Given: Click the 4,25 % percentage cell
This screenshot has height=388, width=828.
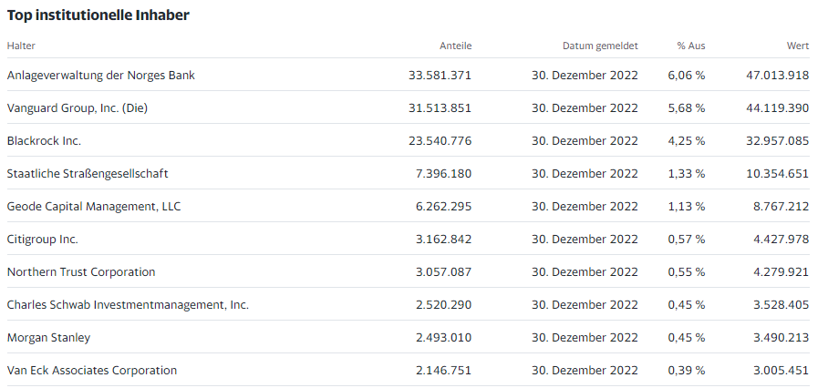Looking at the screenshot, I should click(687, 141).
